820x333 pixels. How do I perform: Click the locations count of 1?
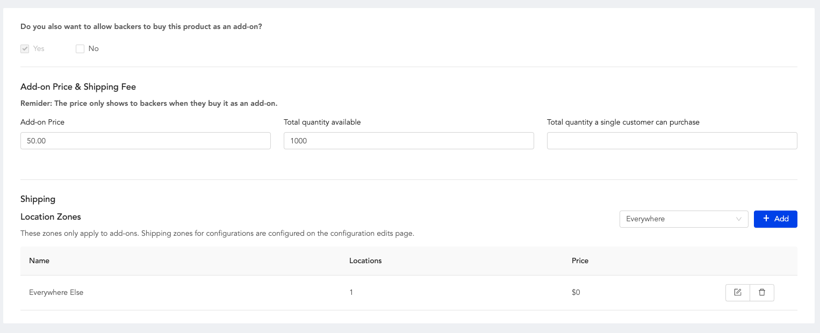tap(351, 293)
